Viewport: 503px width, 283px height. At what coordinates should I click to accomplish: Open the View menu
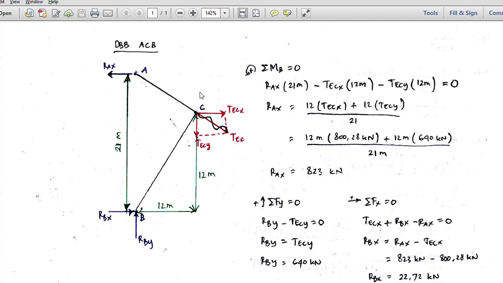tap(15, 2)
